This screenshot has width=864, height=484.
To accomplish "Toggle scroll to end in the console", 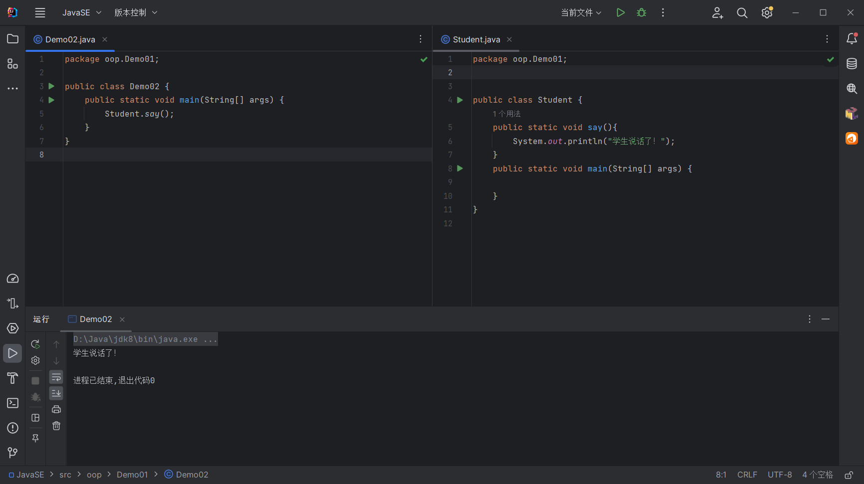I will tap(56, 393).
